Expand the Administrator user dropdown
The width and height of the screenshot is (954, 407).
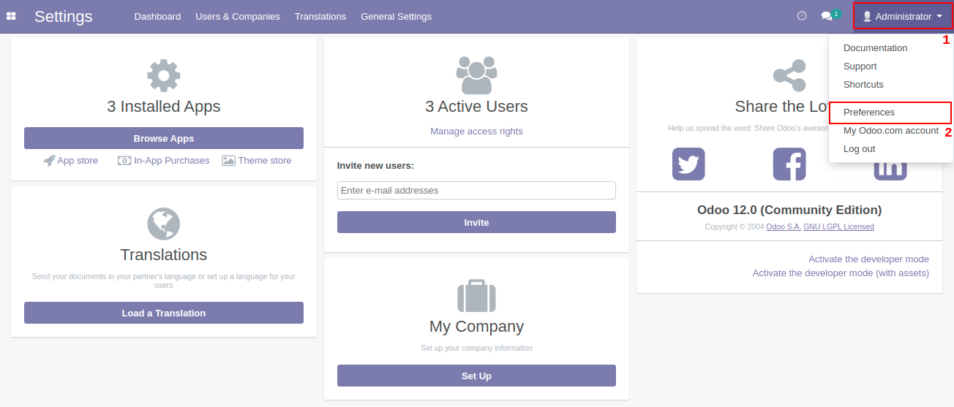(x=903, y=16)
